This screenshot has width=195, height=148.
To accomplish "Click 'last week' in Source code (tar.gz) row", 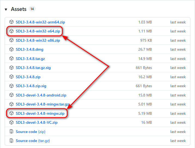I will [178, 141].
